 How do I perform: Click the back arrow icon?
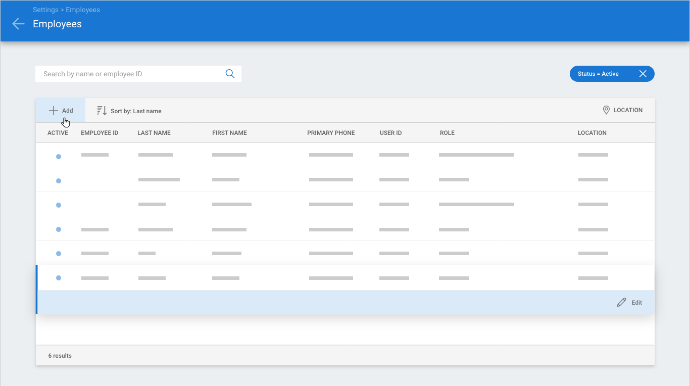click(x=18, y=24)
